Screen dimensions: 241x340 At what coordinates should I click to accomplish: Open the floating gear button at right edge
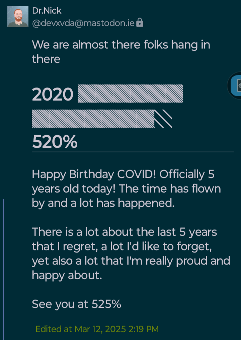point(237,85)
